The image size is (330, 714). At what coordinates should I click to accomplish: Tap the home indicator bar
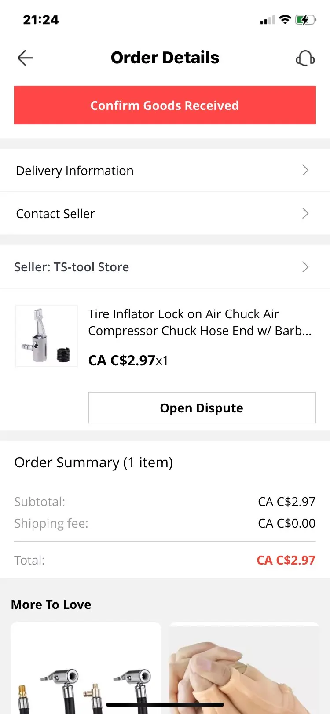click(x=165, y=705)
